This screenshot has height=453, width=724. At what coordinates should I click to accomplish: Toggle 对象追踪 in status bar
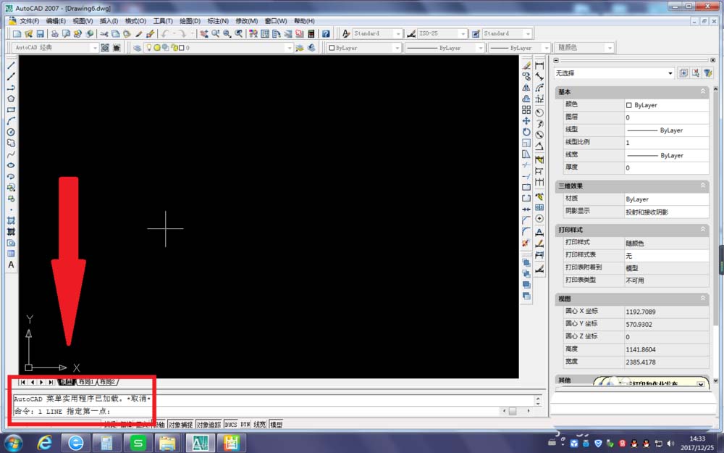tap(209, 424)
